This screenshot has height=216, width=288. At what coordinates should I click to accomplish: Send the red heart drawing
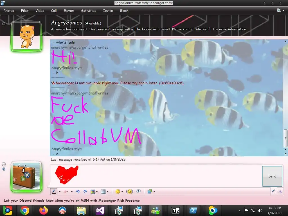[x=272, y=176]
